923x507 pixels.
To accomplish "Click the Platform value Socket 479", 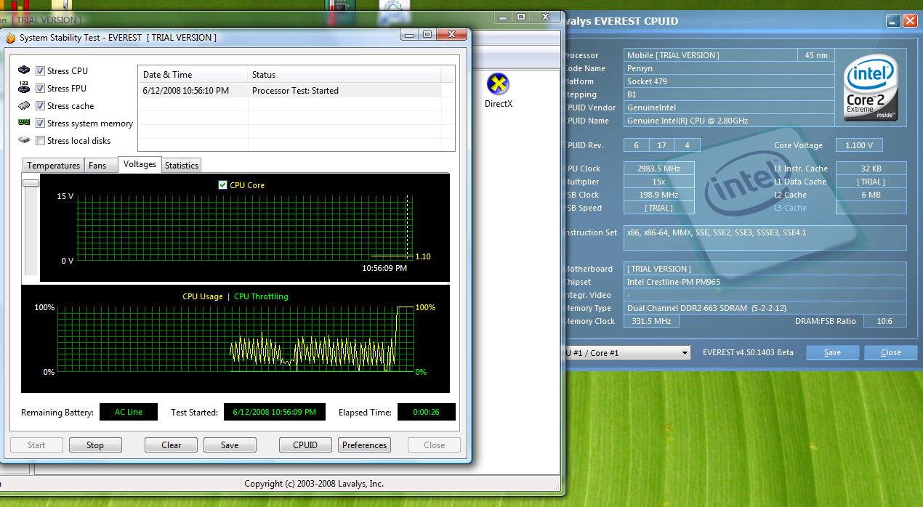I will [x=729, y=81].
